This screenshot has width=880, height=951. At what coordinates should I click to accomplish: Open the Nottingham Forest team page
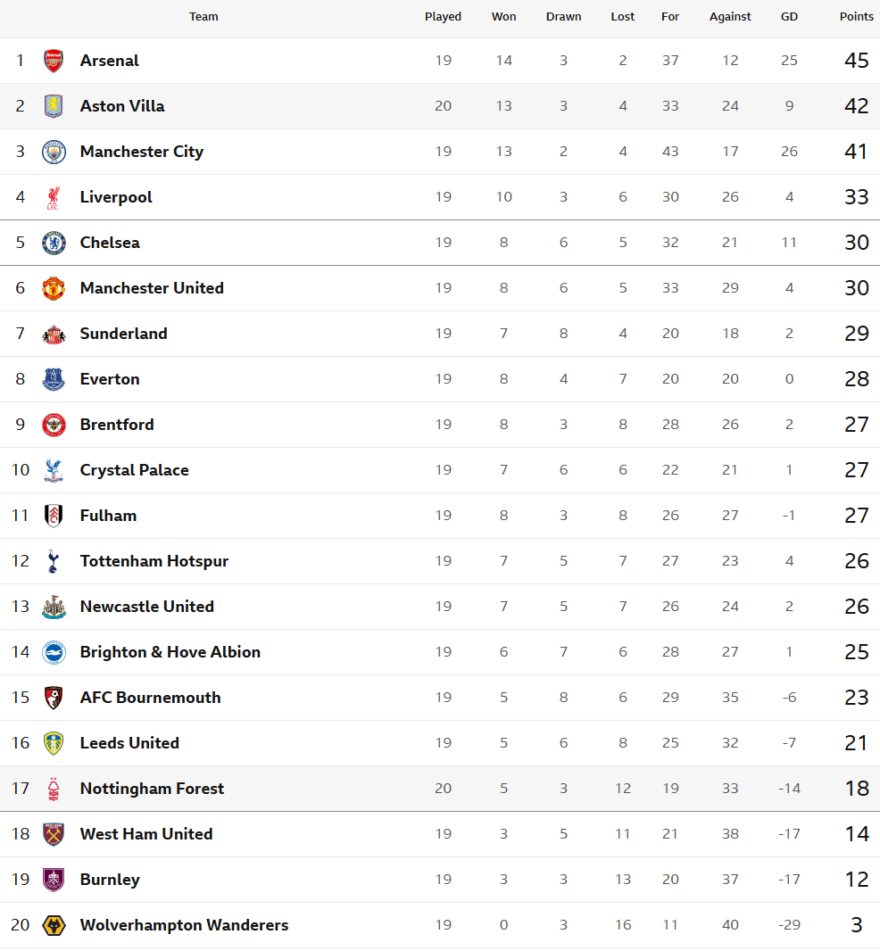152,789
